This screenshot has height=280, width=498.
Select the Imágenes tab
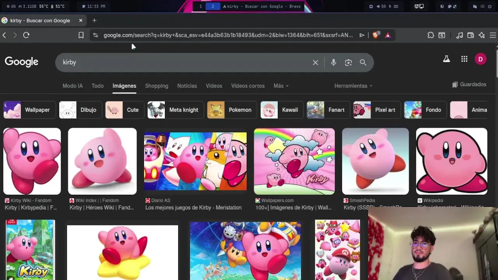(x=124, y=86)
